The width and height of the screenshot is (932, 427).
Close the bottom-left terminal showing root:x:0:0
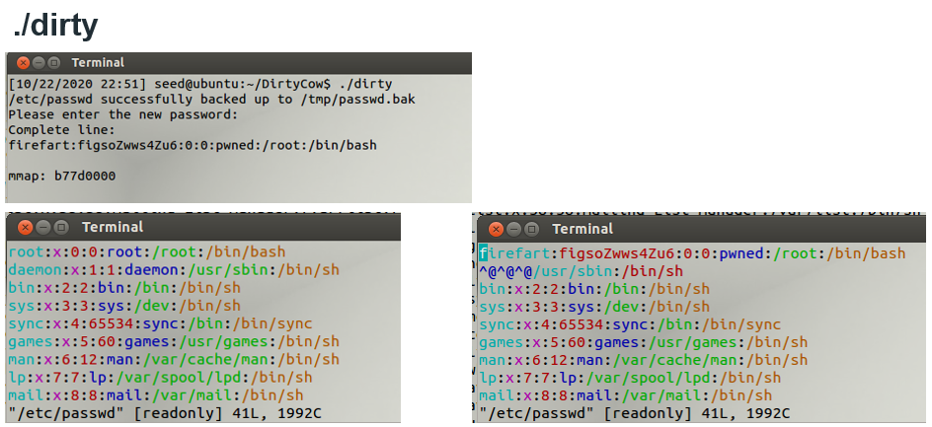25,227
